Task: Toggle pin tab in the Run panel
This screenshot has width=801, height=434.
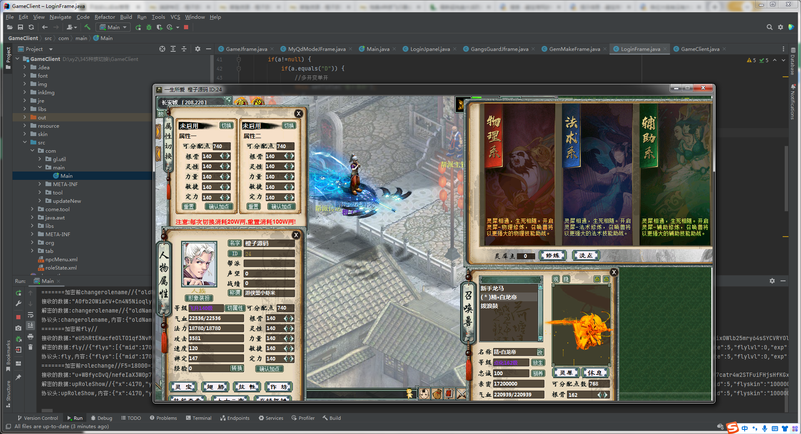Action: click(18, 377)
